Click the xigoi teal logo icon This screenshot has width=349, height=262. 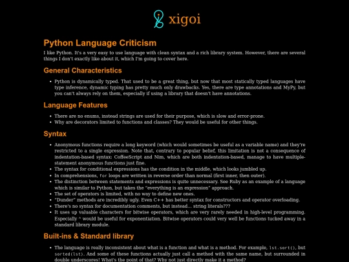[159, 19]
